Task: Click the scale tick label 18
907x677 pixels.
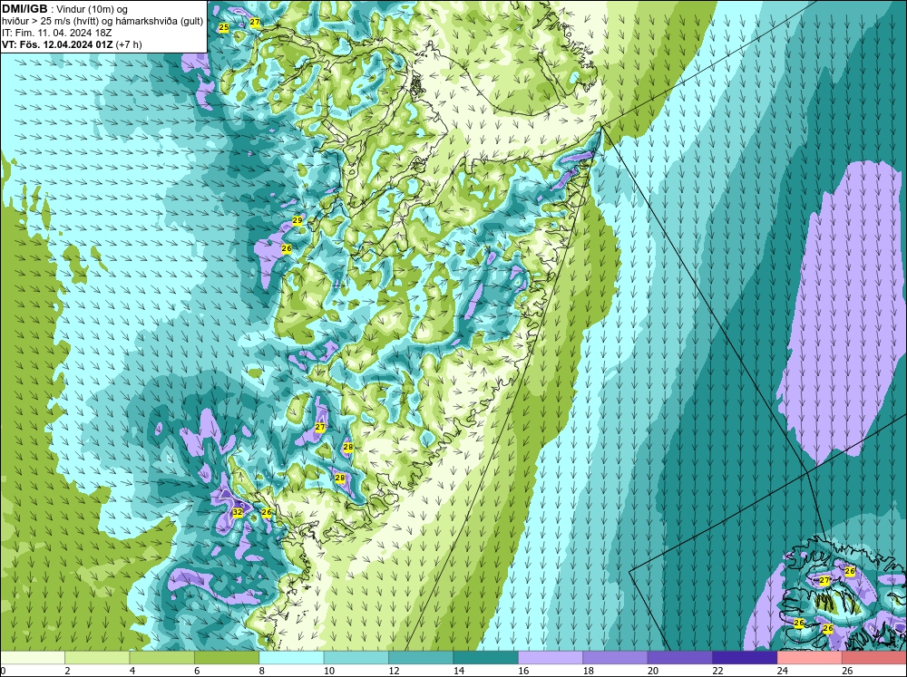Action: [x=589, y=671]
